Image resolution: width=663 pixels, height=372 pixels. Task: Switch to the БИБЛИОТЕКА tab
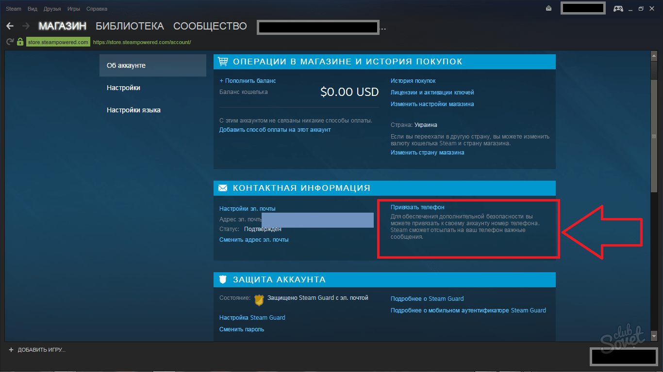[130, 26]
